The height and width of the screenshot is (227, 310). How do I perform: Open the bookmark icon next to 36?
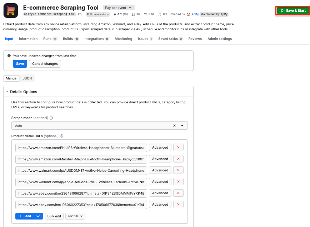[x=133, y=14]
